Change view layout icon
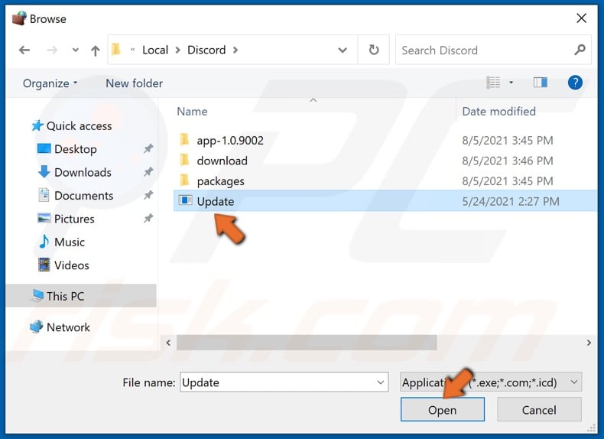This screenshot has width=604, height=439. click(x=493, y=83)
